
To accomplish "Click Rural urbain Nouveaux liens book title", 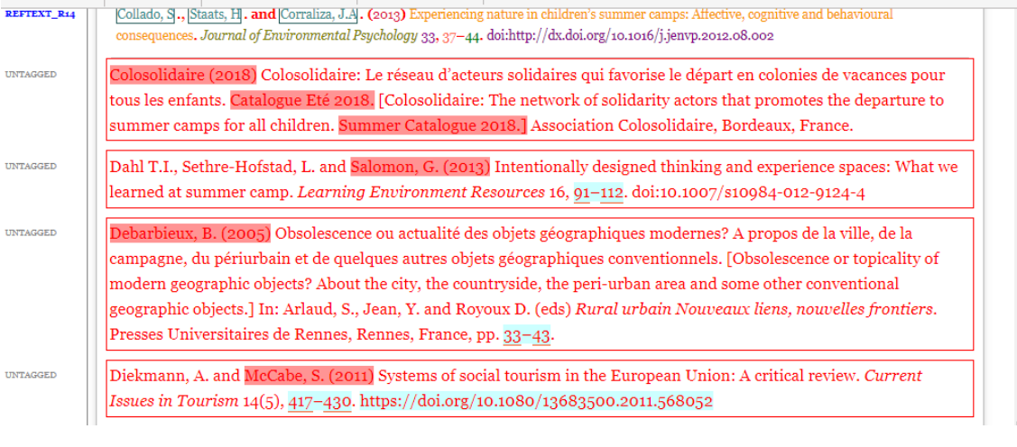I will pyautogui.click(x=754, y=310).
